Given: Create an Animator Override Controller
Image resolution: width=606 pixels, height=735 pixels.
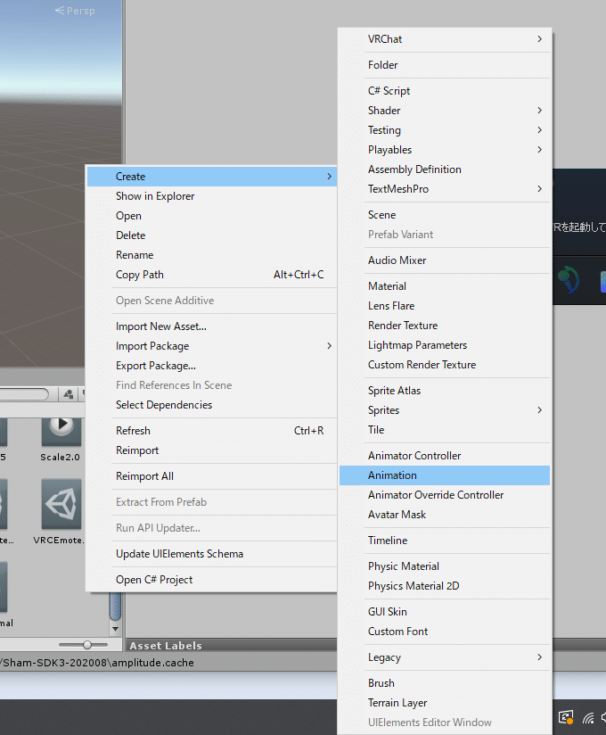Looking at the screenshot, I should pos(445,495).
